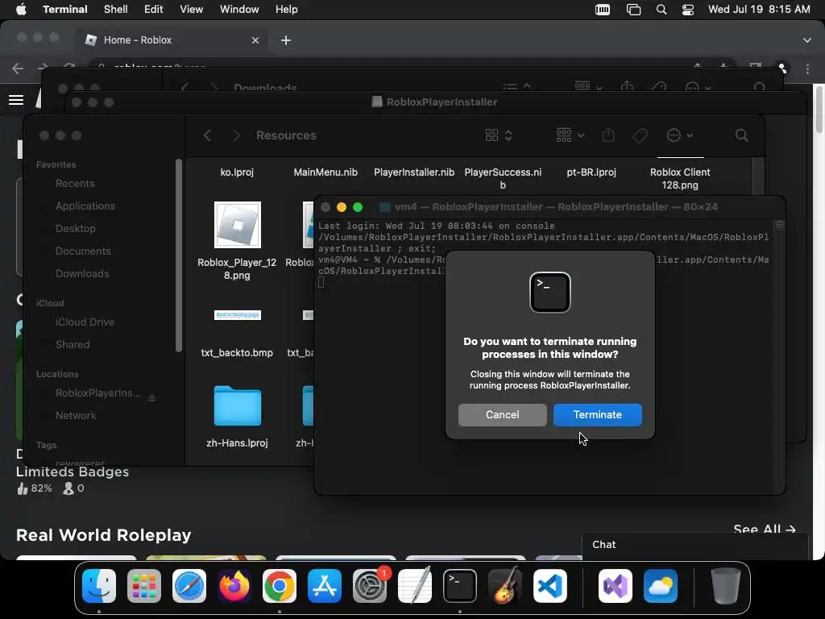Click the ko.lproj item

[x=237, y=172]
